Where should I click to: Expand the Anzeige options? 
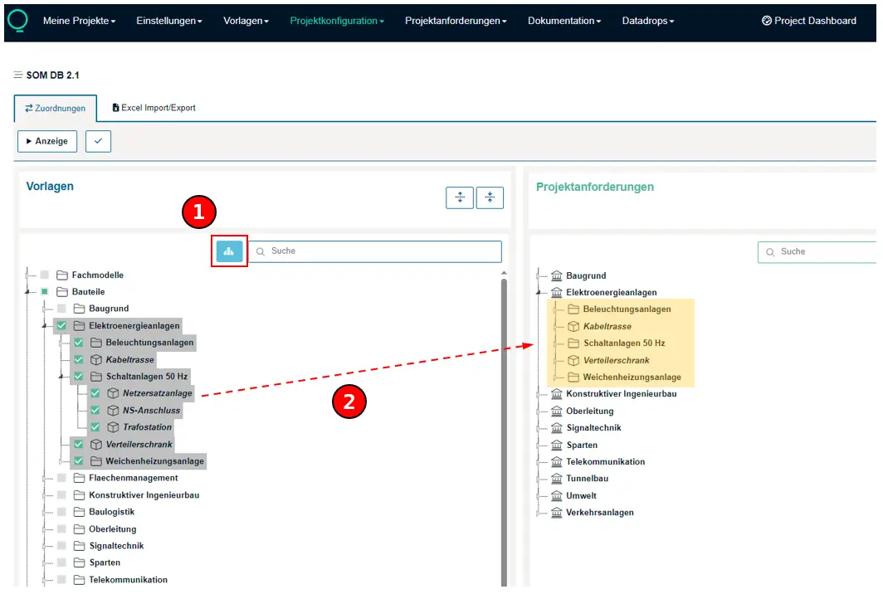coord(46,141)
